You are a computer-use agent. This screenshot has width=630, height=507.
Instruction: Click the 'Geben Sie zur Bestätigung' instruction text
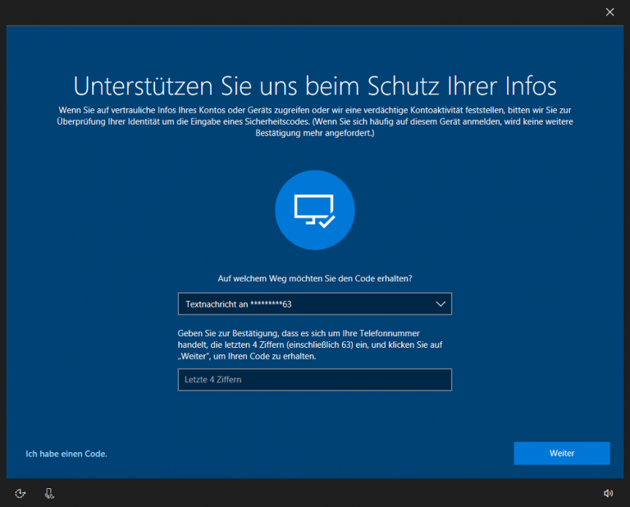310,345
